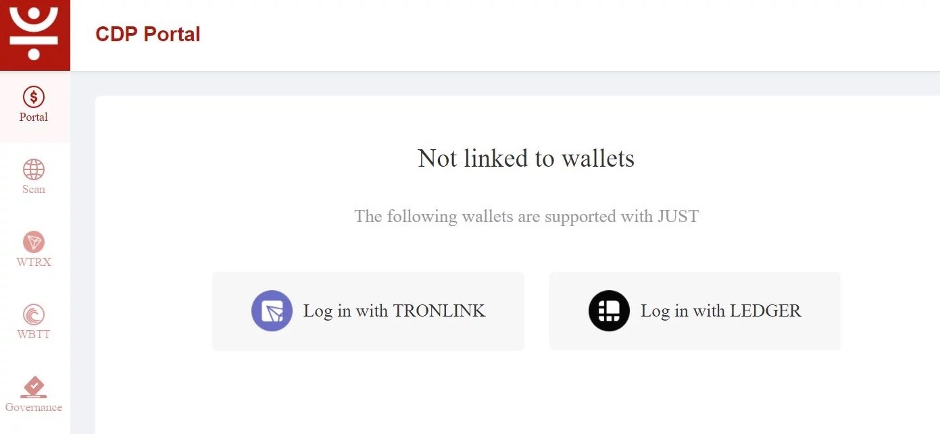Navigate to the Governance sidebar label
This screenshot has width=940, height=434.
pos(34,407)
